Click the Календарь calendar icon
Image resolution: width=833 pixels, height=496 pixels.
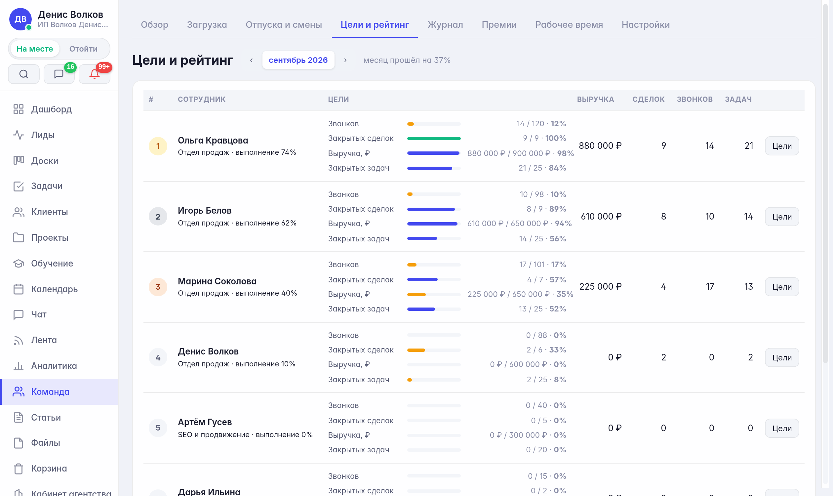[x=19, y=289]
